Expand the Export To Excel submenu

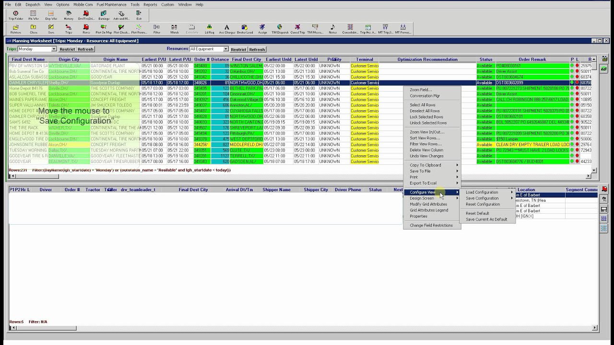[432, 183]
